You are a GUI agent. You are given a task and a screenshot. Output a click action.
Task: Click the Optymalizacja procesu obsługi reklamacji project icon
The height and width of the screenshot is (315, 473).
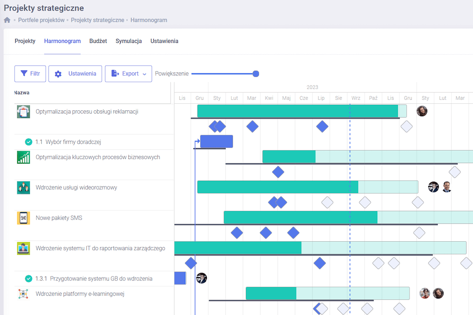click(x=23, y=112)
